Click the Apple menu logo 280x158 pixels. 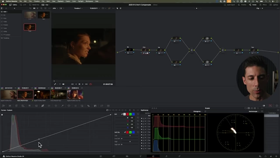pos(3,1)
